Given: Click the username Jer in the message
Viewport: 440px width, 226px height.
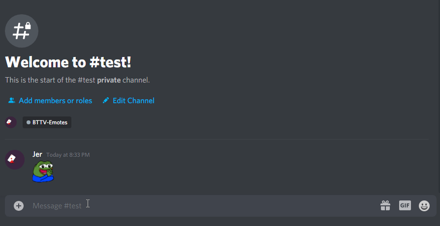Looking at the screenshot, I should click(37, 154).
